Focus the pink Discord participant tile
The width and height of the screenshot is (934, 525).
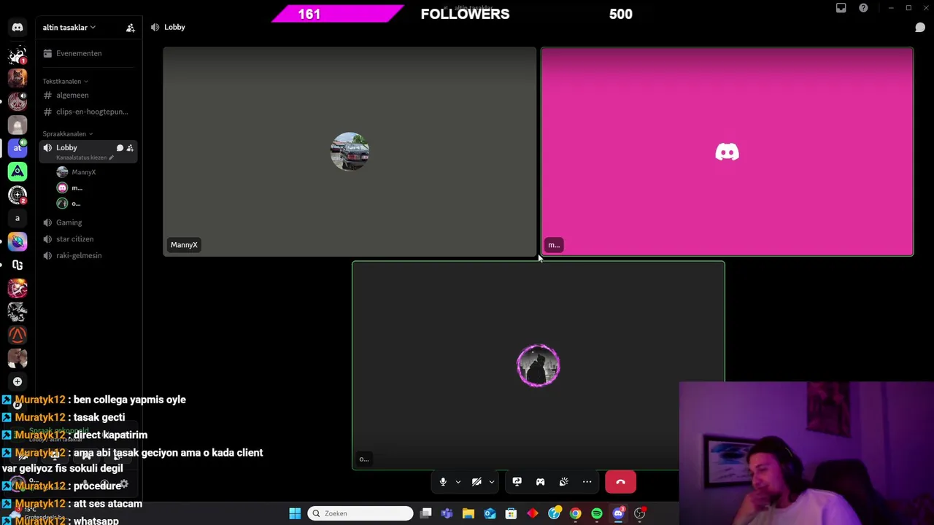tap(727, 152)
